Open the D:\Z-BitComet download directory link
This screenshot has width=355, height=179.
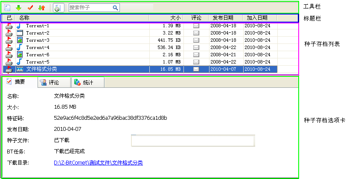[98, 163]
